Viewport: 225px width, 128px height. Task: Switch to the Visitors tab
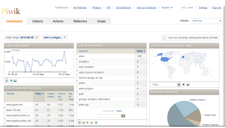tap(37, 21)
